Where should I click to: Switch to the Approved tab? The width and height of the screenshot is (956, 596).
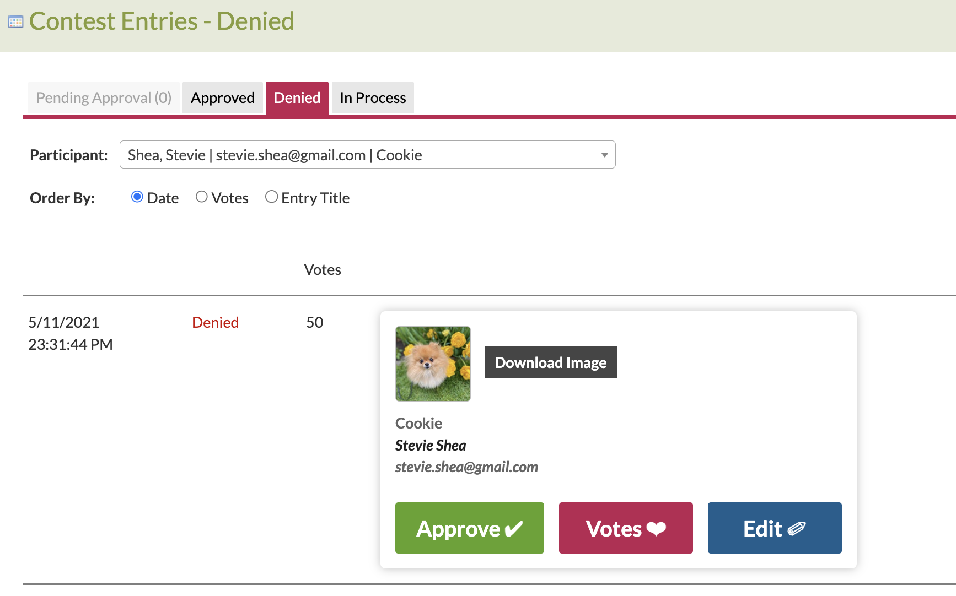pyautogui.click(x=223, y=98)
